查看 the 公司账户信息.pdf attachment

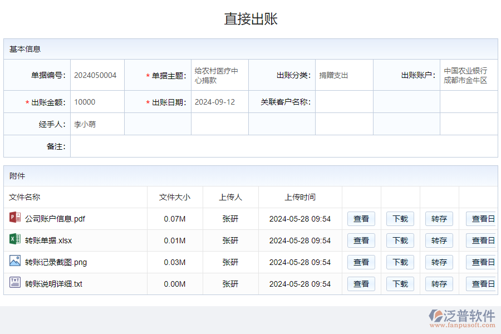pyautogui.click(x=360, y=218)
